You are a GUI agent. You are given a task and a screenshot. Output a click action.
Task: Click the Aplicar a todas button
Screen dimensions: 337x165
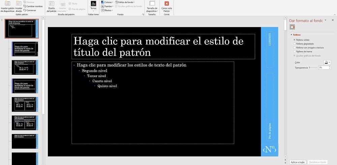click(298, 162)
